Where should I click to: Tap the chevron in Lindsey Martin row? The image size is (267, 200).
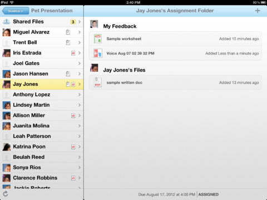click(x=80, y=105)
